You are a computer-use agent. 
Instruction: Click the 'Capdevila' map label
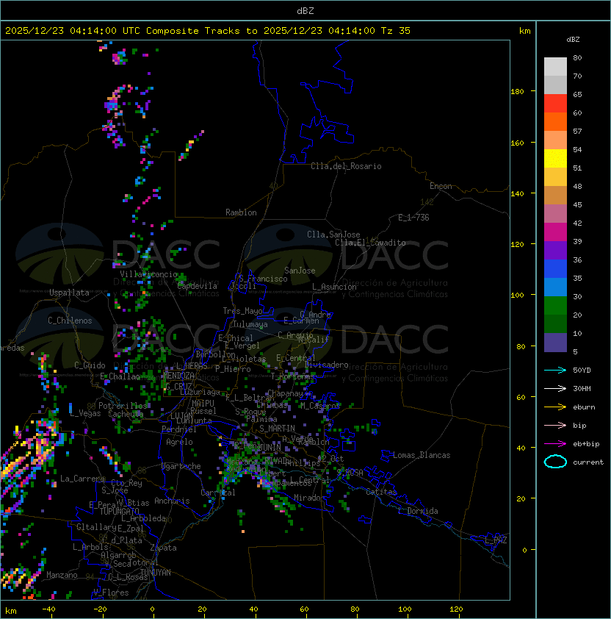[197, 286]
